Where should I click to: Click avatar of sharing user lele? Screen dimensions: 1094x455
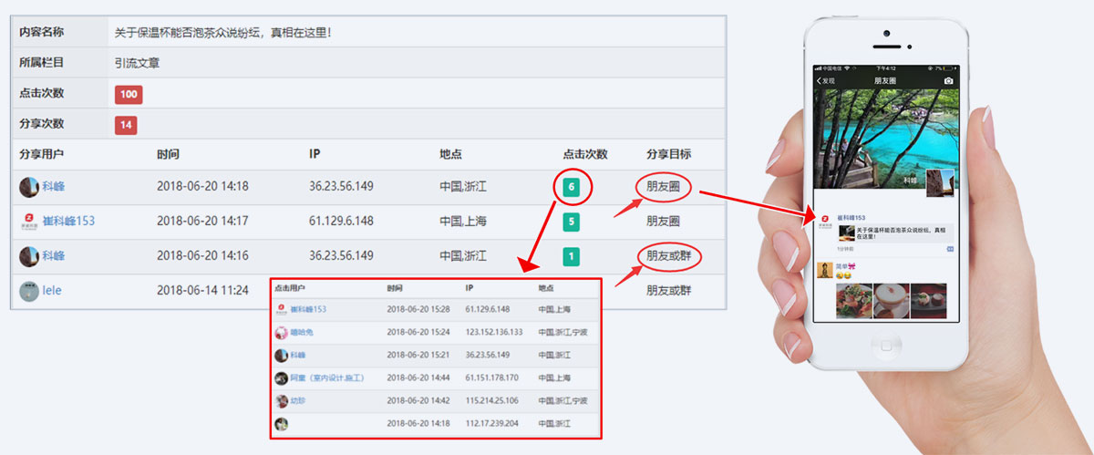29,291
